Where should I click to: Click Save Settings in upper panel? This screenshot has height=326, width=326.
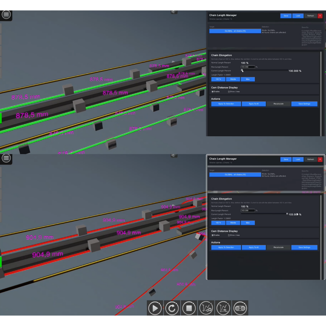coord(304,104)
